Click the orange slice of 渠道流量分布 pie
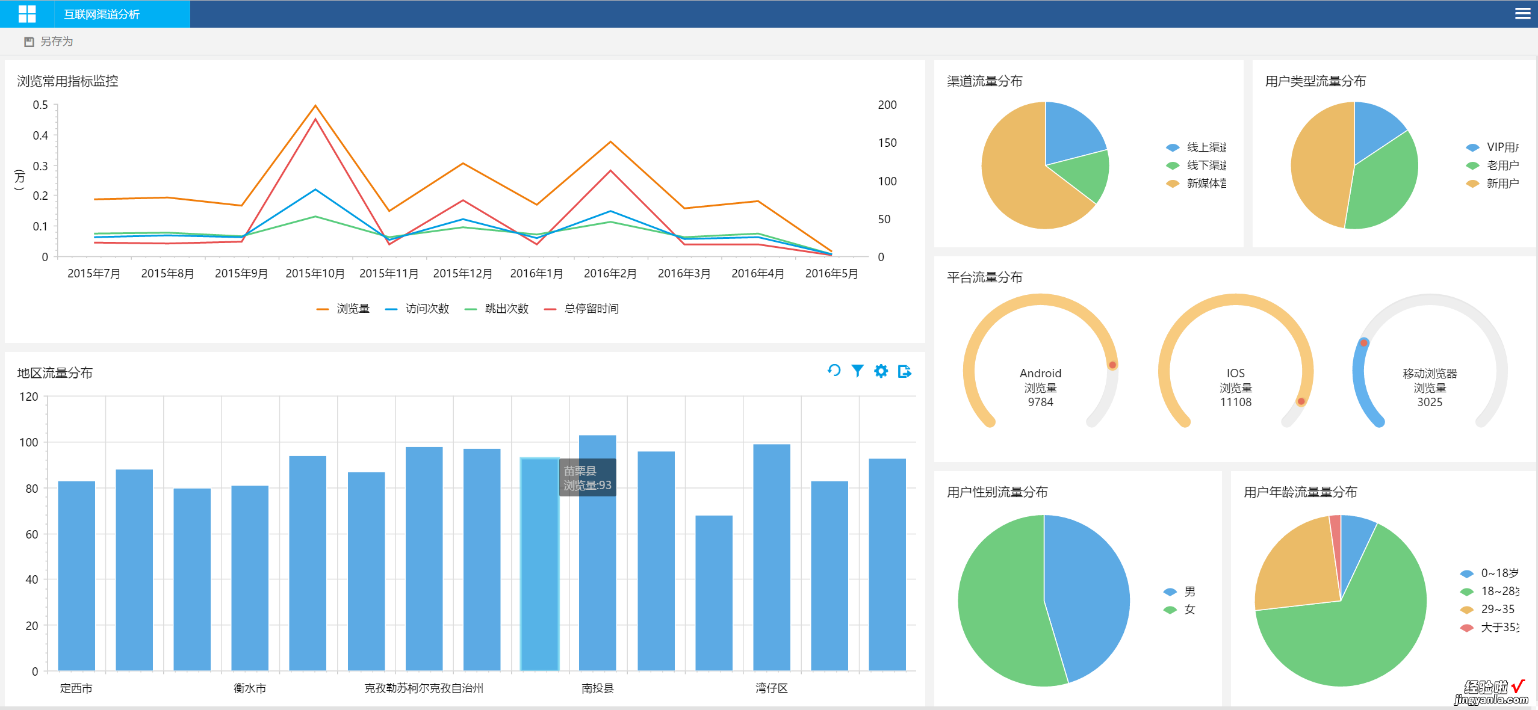This screenshot has width=1538, height=710. point(1017,174)
